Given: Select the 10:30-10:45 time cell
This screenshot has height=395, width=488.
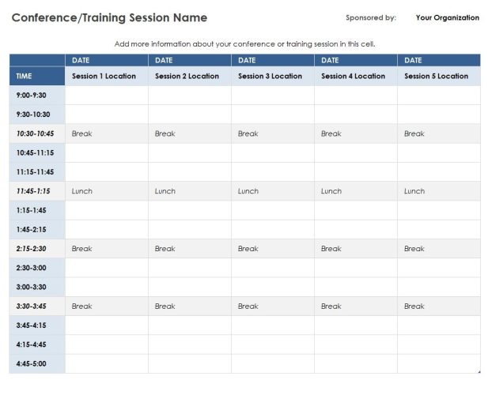Looking at the screenshot, I should click(37, 134).
